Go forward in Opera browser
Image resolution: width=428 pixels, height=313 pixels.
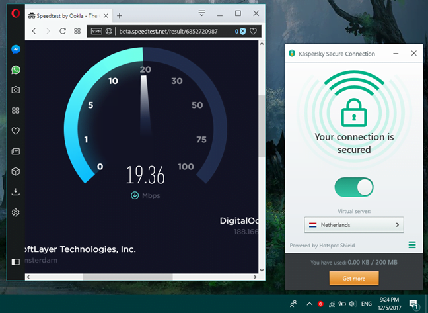[x=48, y=31]
